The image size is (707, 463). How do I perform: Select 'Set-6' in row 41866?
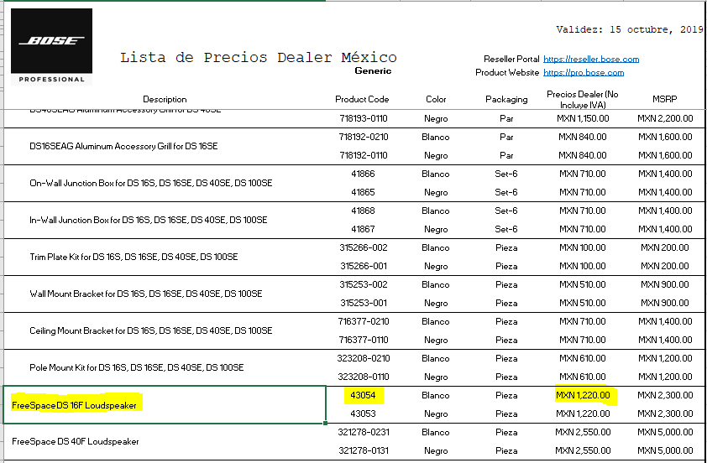(x=506, y=174)
